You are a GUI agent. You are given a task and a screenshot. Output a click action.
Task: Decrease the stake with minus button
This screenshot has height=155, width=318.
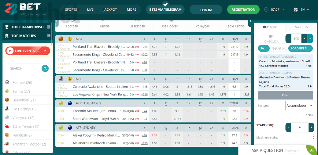288,128
